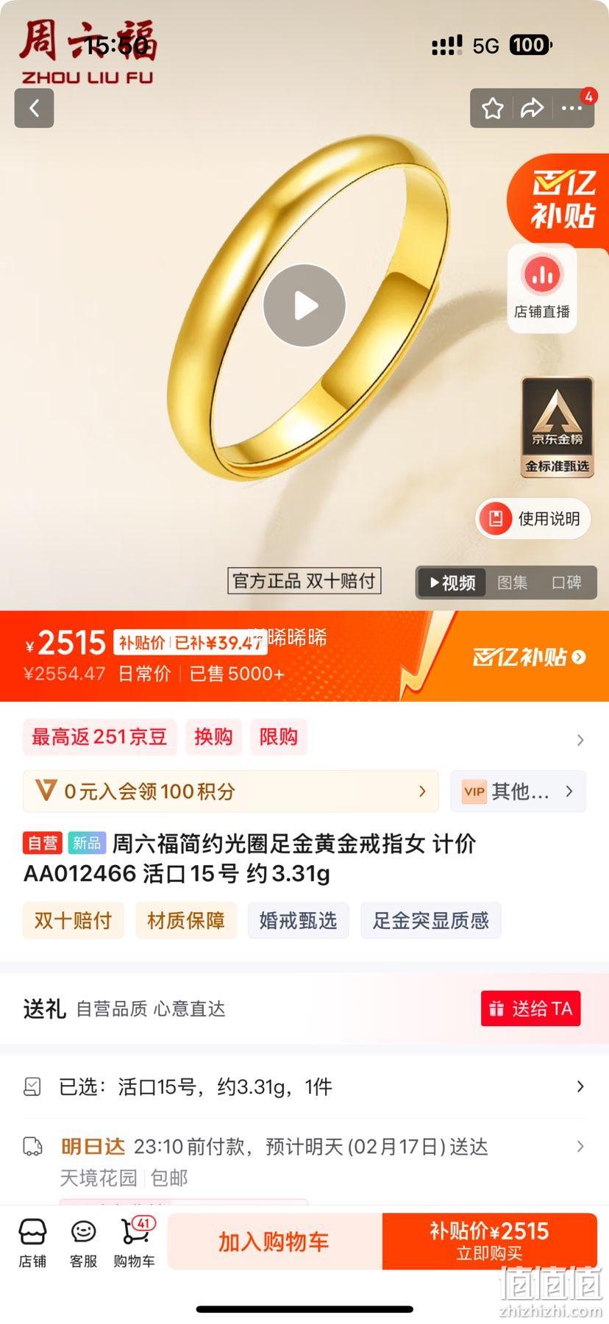The height and width of the screenshot is (1324, 609).
Task: Buy now at 补贴价¥2515
Action: tap(489, 1242)
